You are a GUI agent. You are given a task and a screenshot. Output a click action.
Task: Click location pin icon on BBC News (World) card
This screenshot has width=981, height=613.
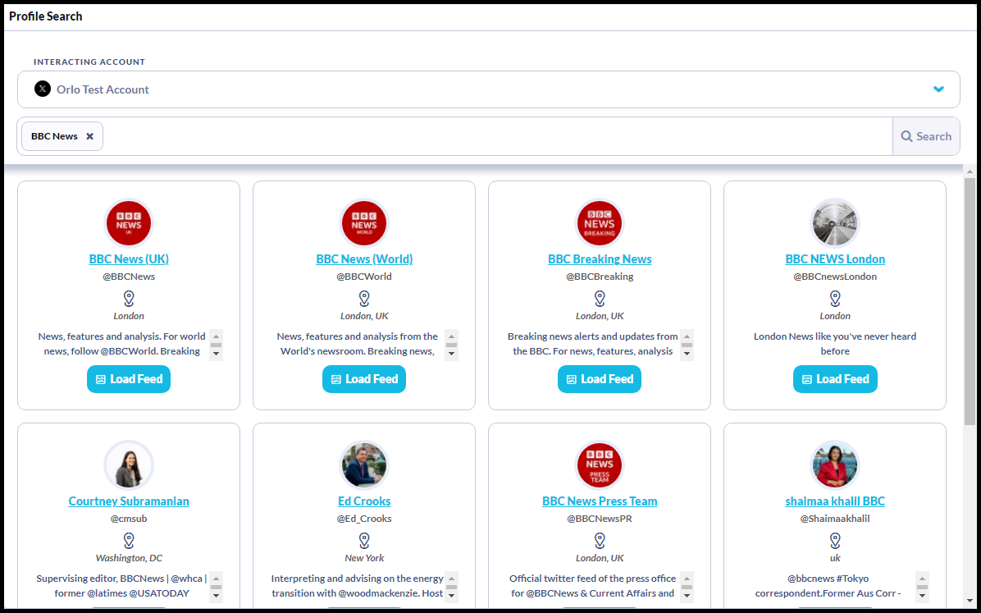point(364,299)
